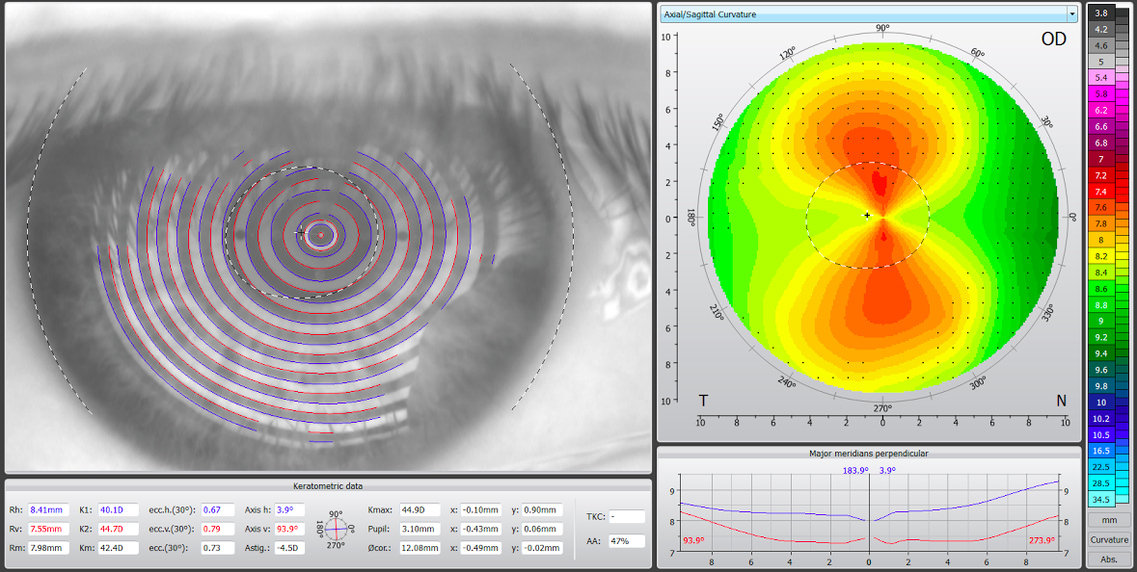
Task: Click the mm unit button
Action: 1109,520
